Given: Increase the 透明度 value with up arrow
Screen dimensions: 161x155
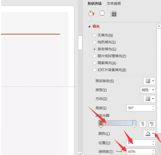Looking at the screenshot, I should click(x=153, y=150).
